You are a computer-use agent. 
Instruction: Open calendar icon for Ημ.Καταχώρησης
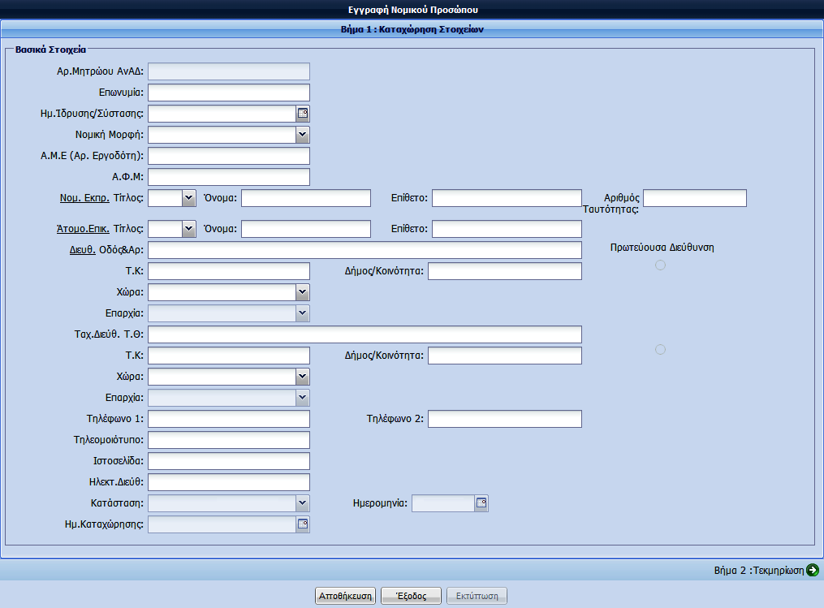click(x=303, y=524)
